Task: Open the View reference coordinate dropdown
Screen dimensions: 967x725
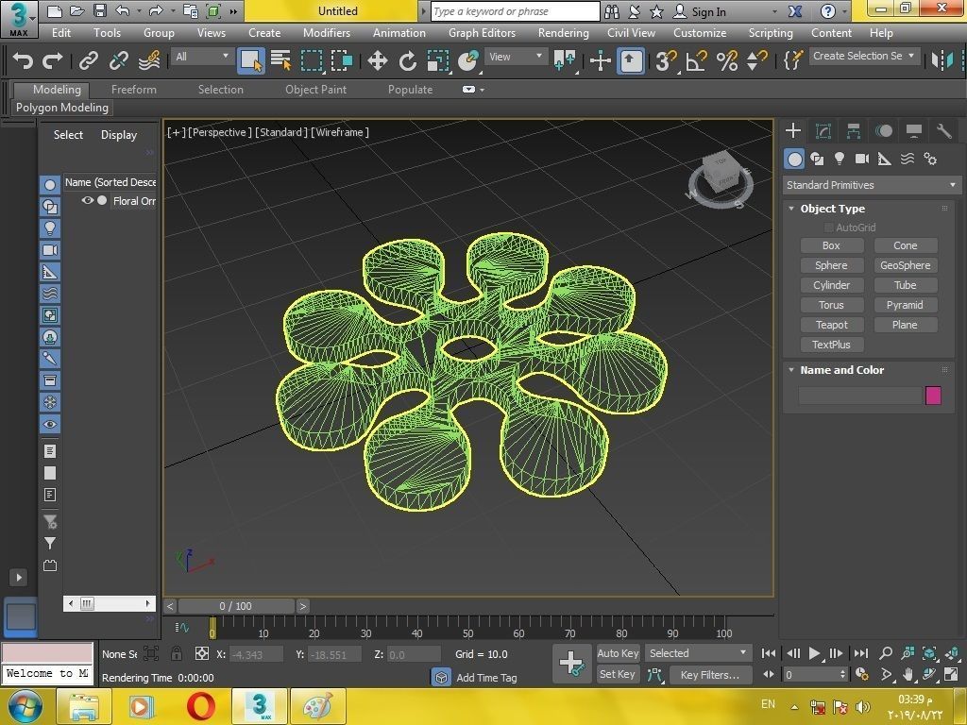Action: [516, 57]
